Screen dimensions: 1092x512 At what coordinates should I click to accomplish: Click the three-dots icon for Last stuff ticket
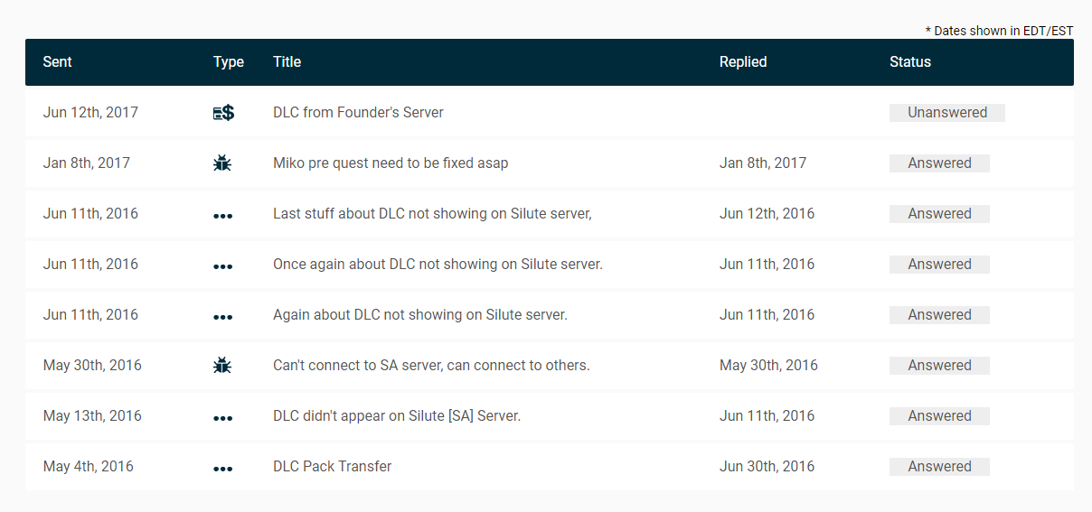pos(222,216)
